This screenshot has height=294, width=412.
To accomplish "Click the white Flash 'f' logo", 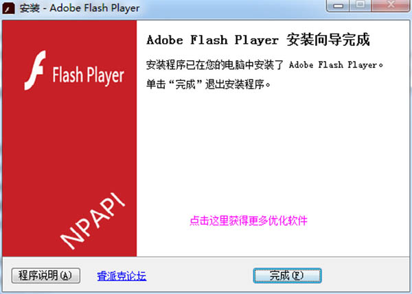I will [35, 71].
